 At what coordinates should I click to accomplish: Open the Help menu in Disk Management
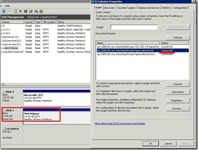[x=7, y=6]
